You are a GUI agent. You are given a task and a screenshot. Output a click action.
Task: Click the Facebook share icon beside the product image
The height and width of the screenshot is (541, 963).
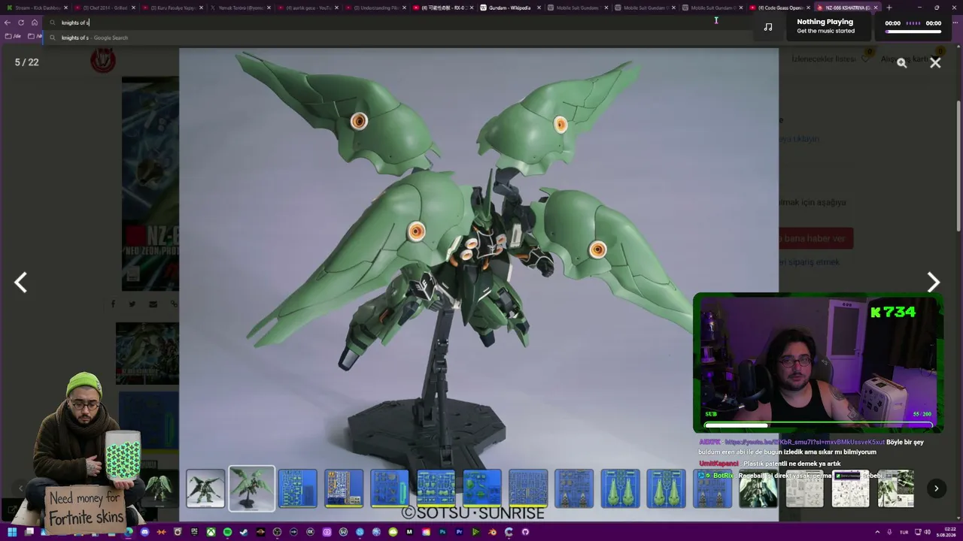point(113,304)
